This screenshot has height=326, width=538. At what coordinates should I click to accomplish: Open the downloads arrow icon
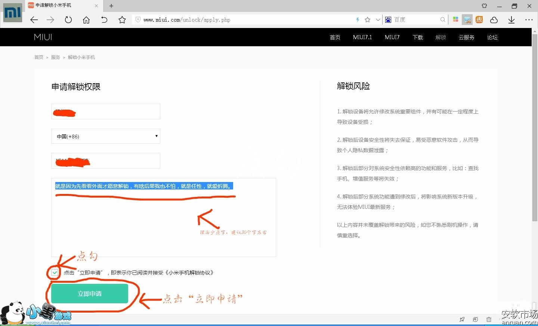click(x=511, y=20)
